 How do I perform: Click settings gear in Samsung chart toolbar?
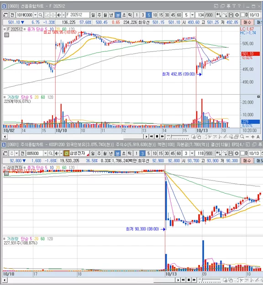tap(237, 153)
